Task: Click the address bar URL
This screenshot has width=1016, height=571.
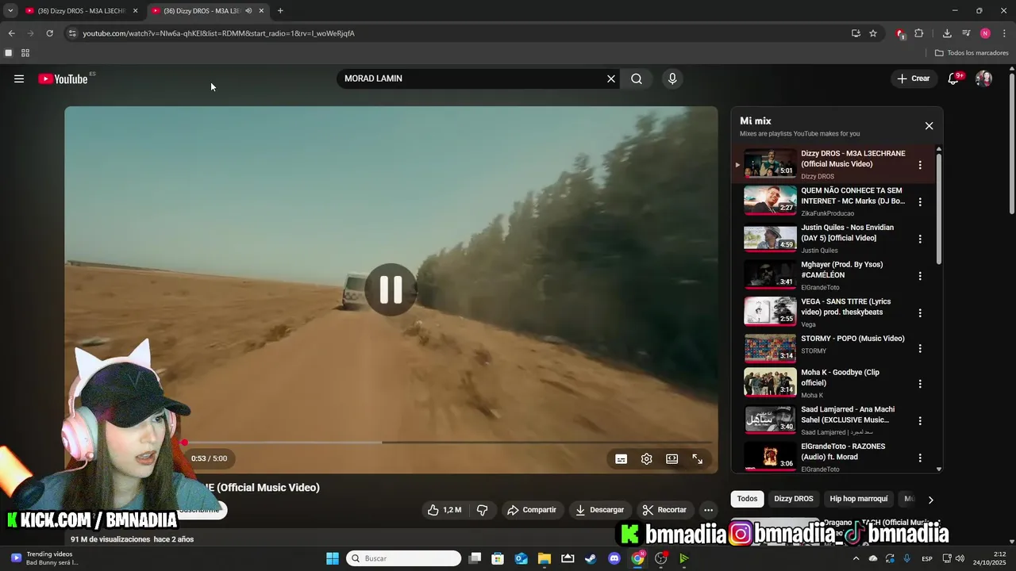Action: [x=218, y=33]
